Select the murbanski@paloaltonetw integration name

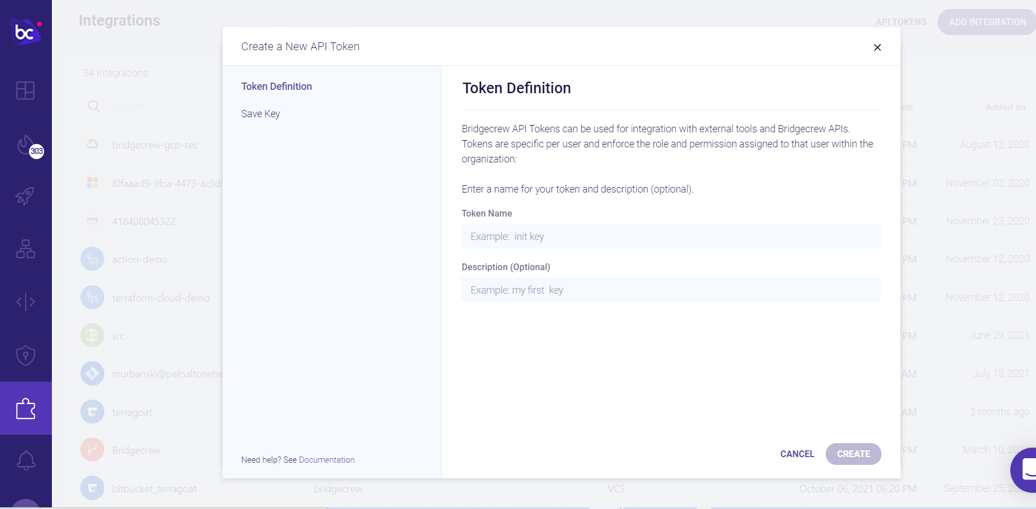point(167,374)
